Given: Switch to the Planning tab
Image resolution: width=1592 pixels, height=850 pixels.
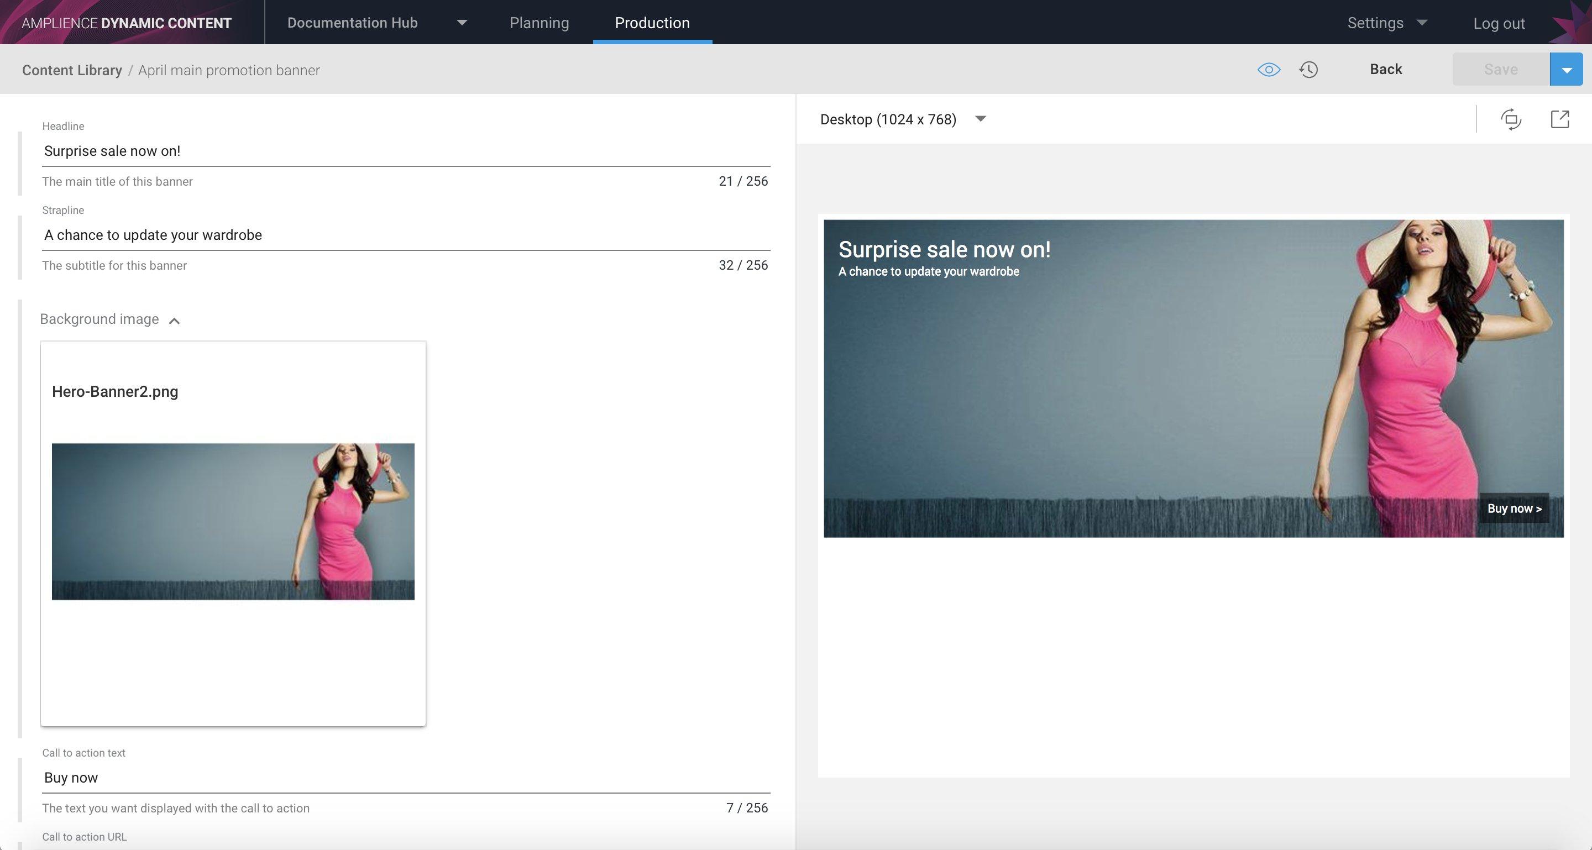Looking at the screenshot, I should tap(539, 23).
